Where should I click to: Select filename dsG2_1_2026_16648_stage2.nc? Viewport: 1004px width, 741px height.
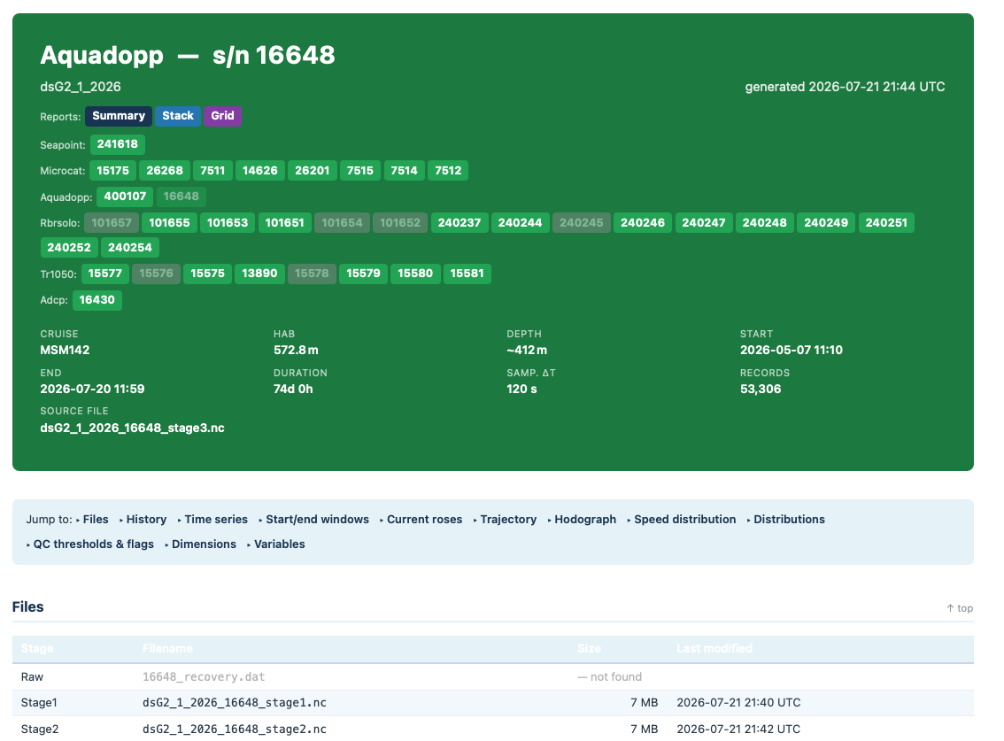click(235, 729)
